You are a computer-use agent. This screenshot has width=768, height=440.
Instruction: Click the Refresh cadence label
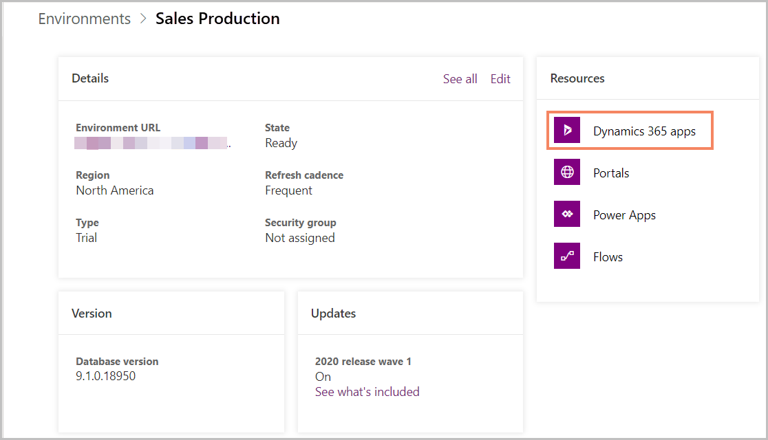tap(304, 175)
